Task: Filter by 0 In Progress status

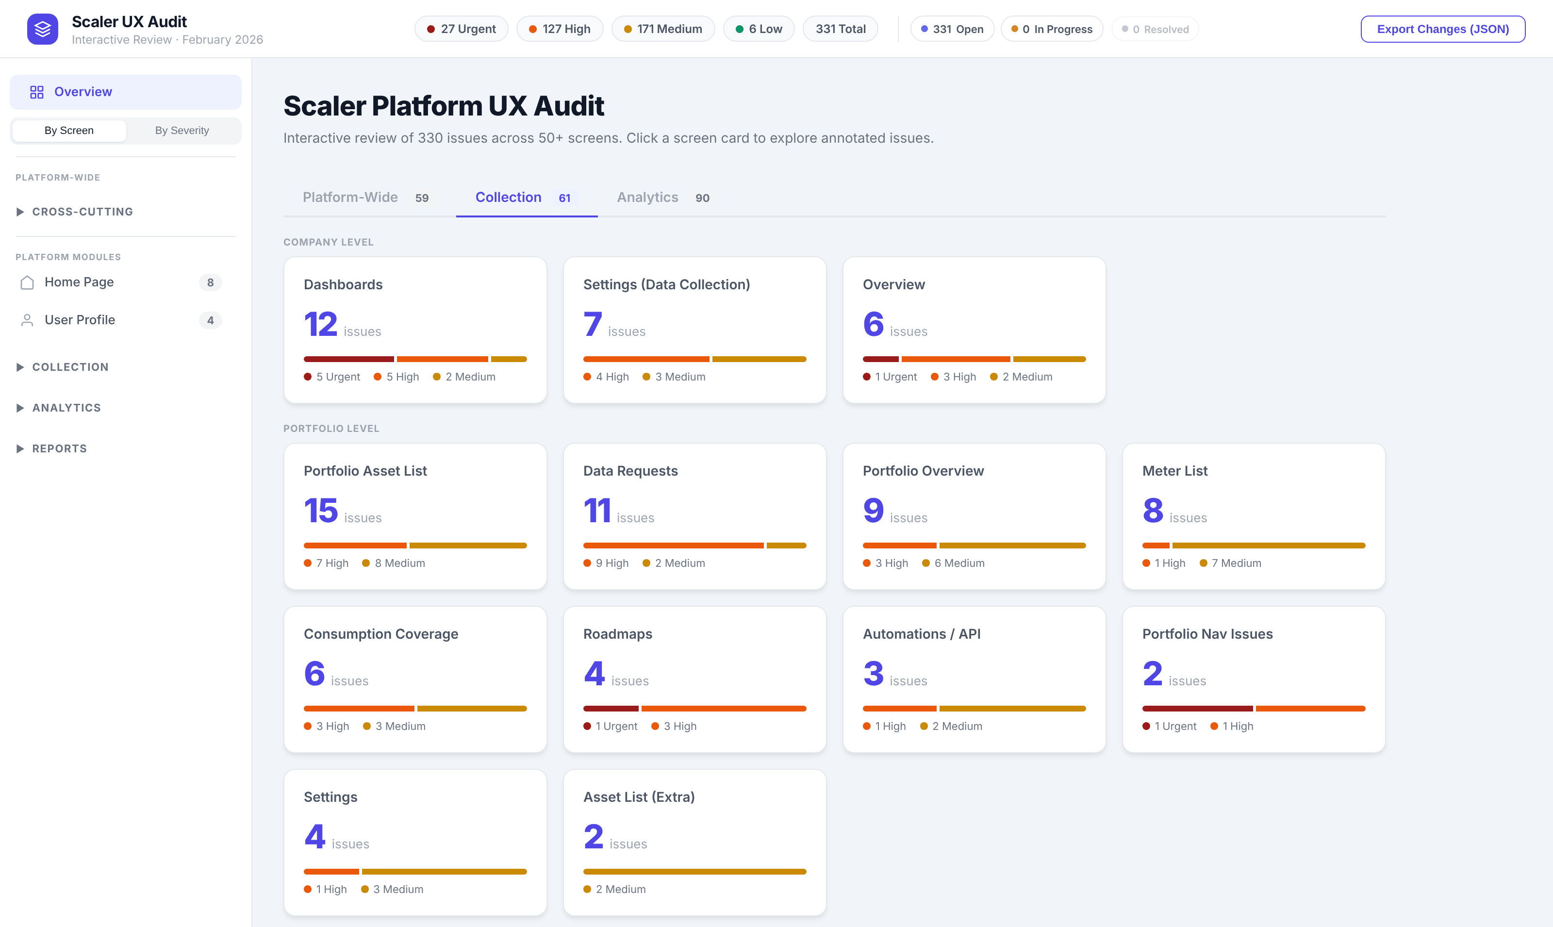Action: coord(1052,29)
